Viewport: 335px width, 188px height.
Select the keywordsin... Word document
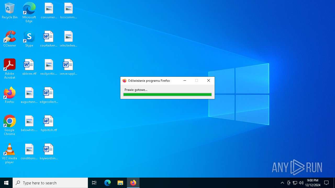click(x=49, y=152)
